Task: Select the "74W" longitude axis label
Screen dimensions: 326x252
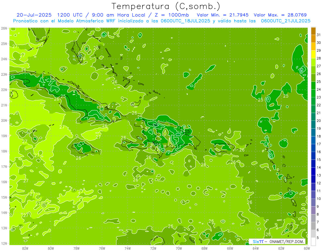Action: pos(128,248)
